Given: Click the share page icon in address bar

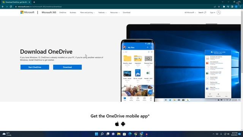Looking at the screenshot, I should (x=215, y=7).
